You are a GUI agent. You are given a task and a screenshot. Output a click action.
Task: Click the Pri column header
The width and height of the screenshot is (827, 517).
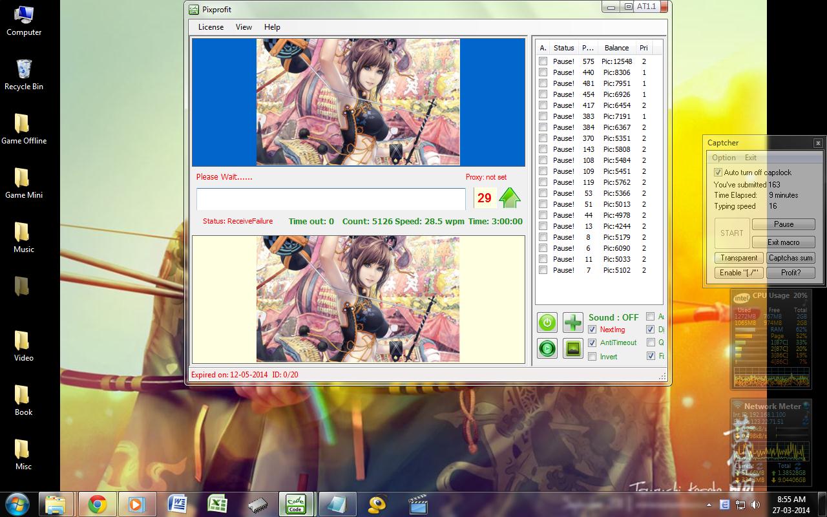click(x=644, y=48)
